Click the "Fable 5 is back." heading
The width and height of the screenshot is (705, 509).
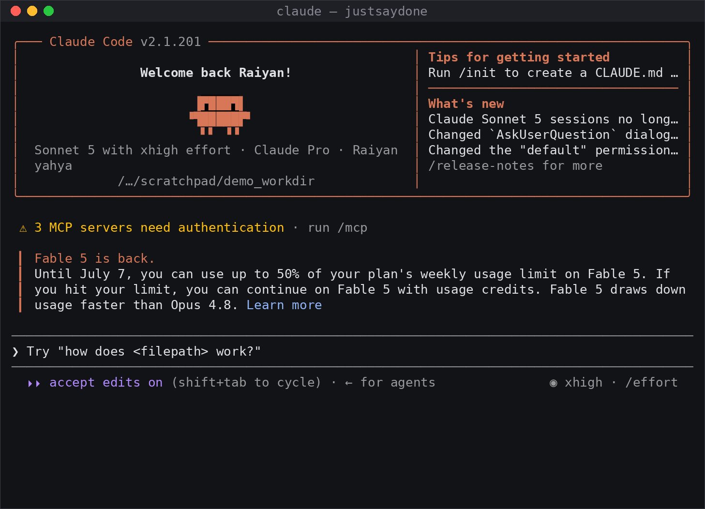click(x=94, y=259)
